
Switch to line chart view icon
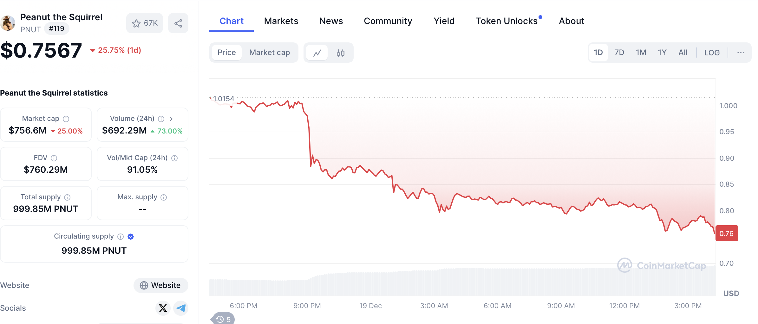(317, 53)
